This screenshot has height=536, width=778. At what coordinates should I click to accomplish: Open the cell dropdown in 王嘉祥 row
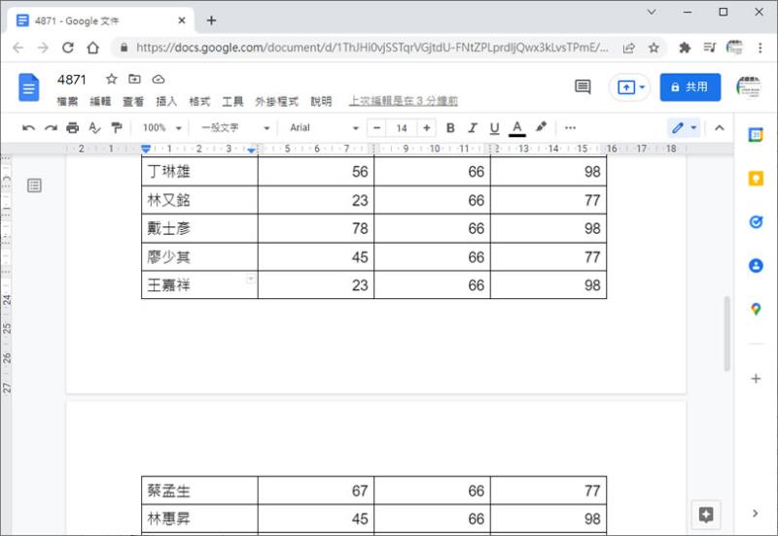[x=251, y=279]
